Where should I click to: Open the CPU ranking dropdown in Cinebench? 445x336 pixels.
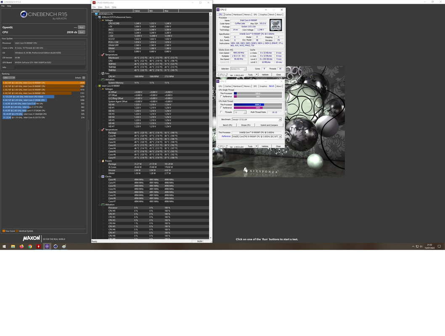point(9,78)
